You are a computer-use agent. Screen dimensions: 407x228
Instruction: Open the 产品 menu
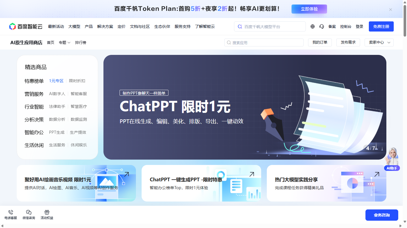pyautogui.click(x=89, y=26)
